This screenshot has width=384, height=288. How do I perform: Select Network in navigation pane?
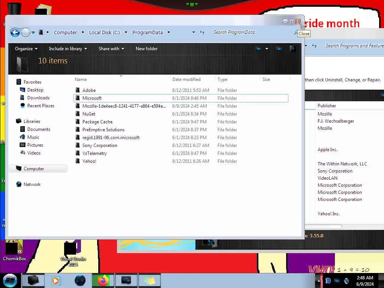click(x=32, y=184)
